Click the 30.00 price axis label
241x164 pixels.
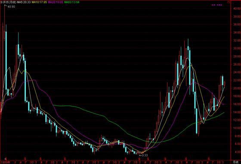coord(237,48)
